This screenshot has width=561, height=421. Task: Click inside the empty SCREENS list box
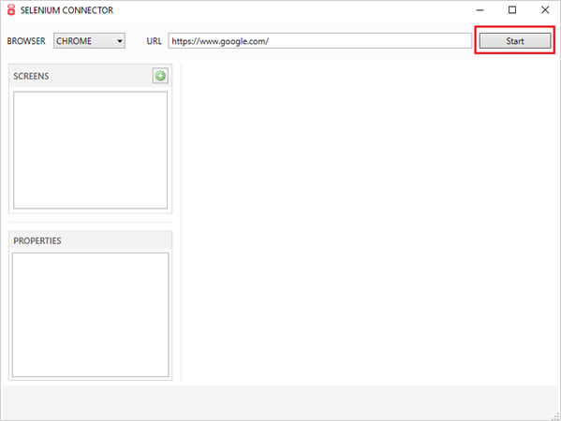click(x=90, y=150)
